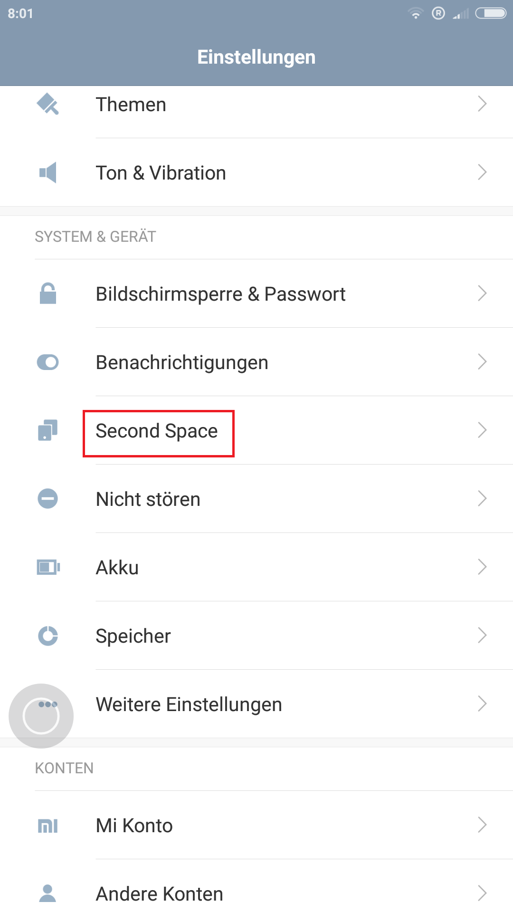This screenshot has width=513, height=912.
Task: Tap the padlock icon for Bildschirmsperre
Action: 47,294
